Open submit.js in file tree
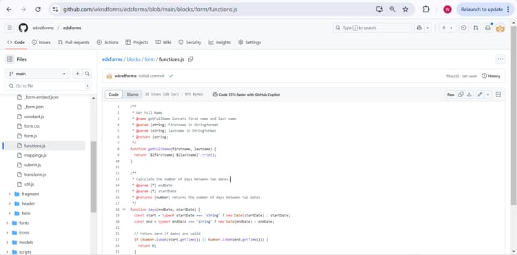Screen dimensions: 517x255 point(32,165)
